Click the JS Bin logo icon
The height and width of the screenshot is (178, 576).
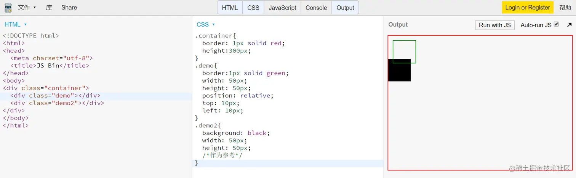pos(8,8)
